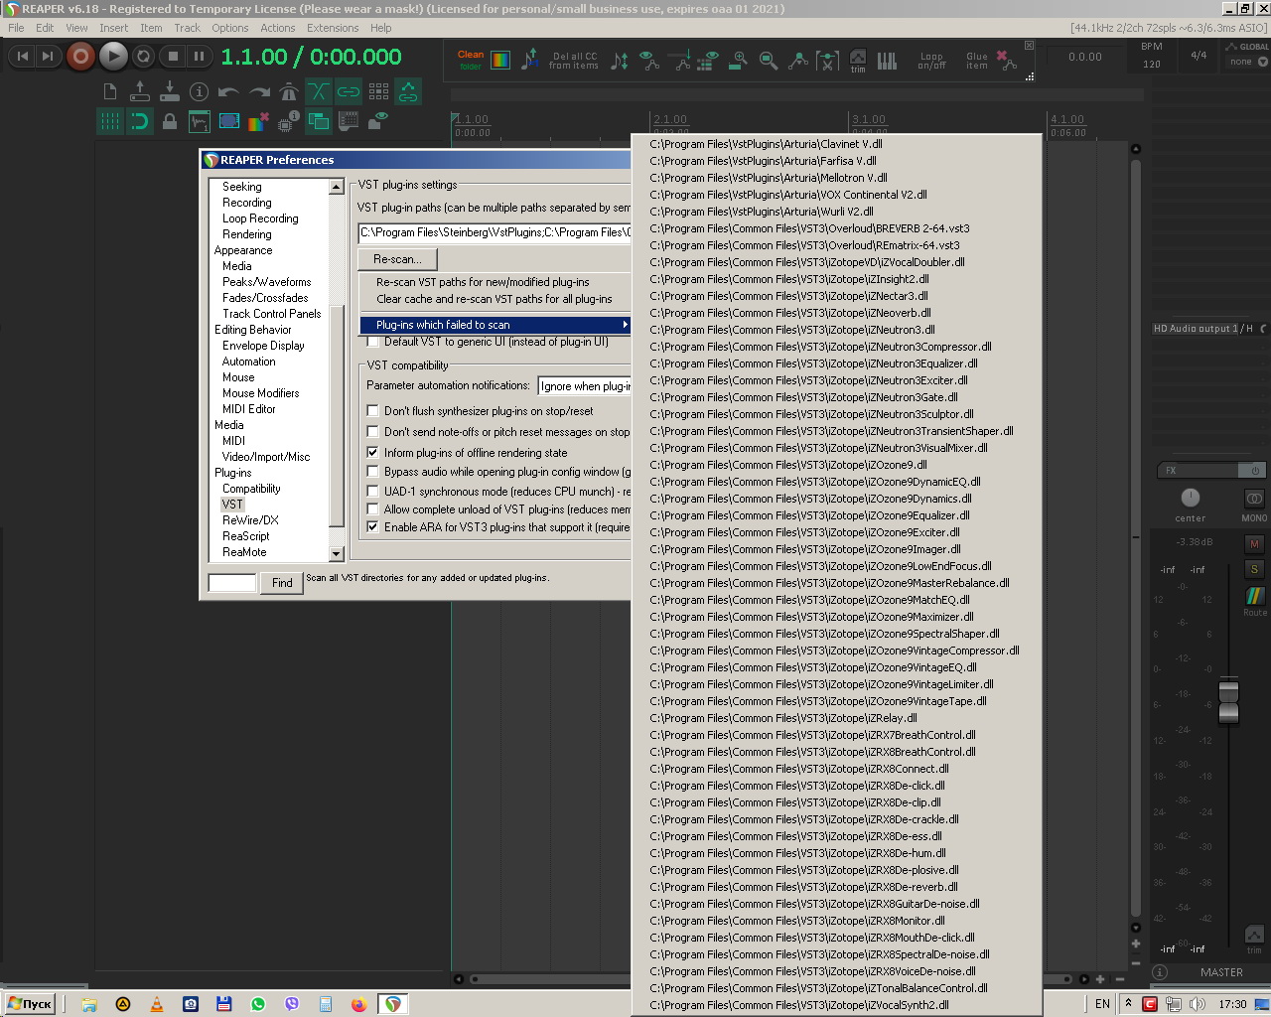Select Compatibility in Preferences tree

point(251,489)
